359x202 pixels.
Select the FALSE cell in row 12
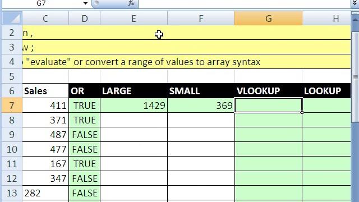point(85,178)
